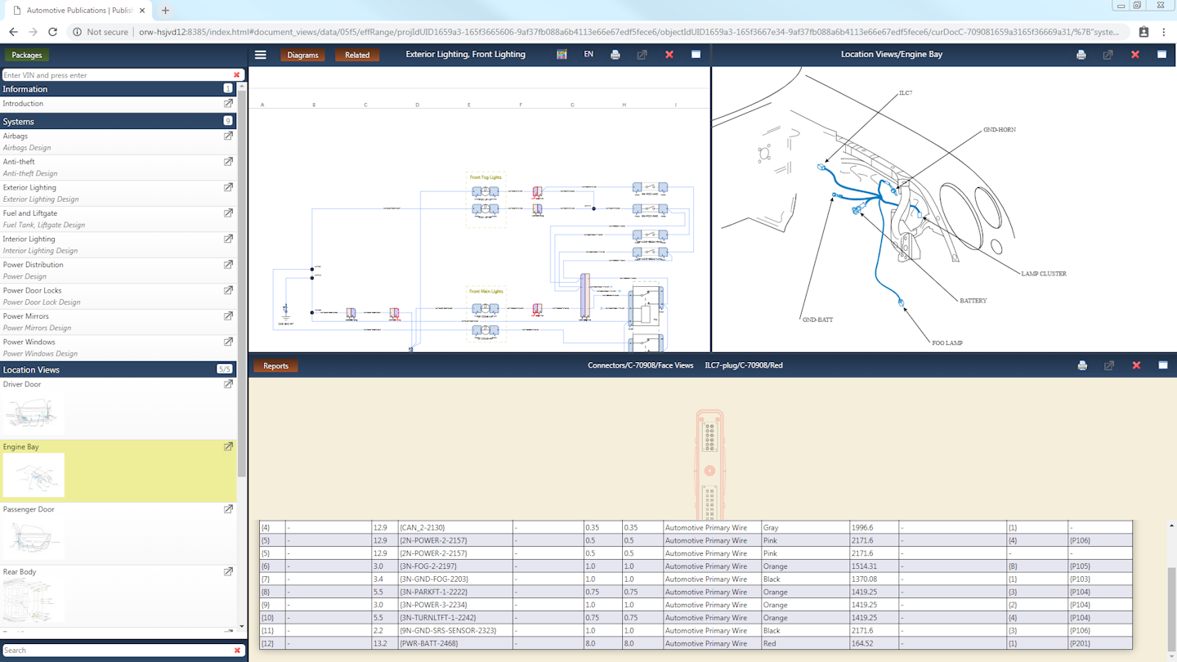Open the Diagrams tab
1177x662 pixels.
pos(302,55)
